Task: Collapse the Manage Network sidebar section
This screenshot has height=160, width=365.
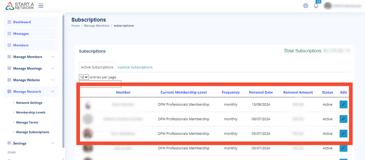Action: pos(53,92)
